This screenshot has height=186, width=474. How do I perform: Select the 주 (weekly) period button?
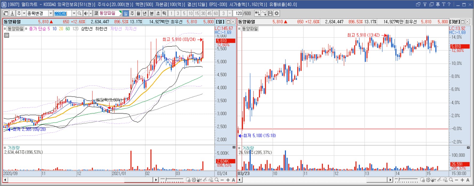pos(132,13)
